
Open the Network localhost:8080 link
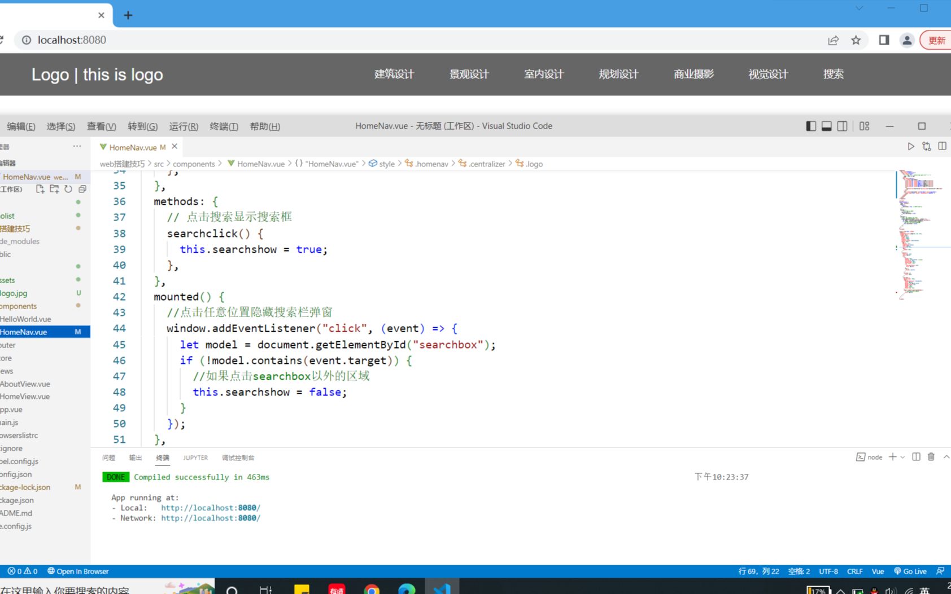click(211, 518)
